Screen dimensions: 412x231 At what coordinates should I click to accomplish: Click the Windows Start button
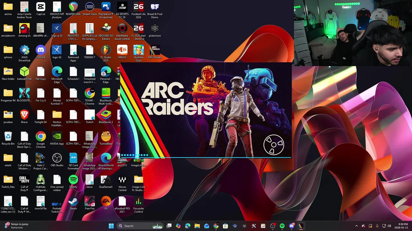click(x=111, y=226)
